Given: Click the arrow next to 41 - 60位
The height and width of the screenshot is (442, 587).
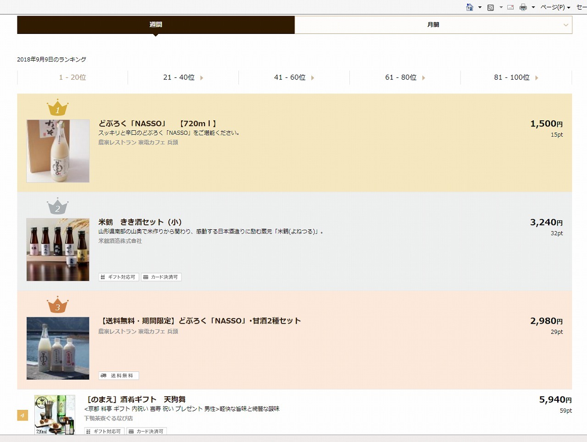Looking at the screenshot, I should pyautogui.click(x=313, y=78).
